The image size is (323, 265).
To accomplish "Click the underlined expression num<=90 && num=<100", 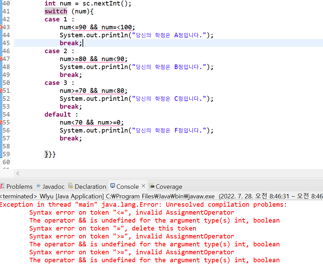I will (x=97, y=27).
